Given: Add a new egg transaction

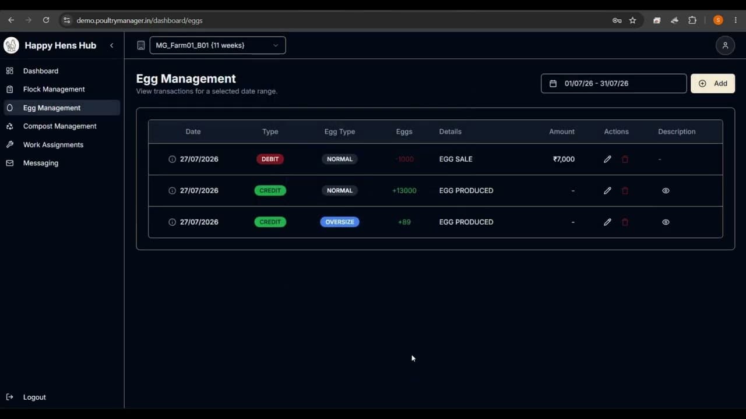Looking at the screenshot, I should coord(713,83).
